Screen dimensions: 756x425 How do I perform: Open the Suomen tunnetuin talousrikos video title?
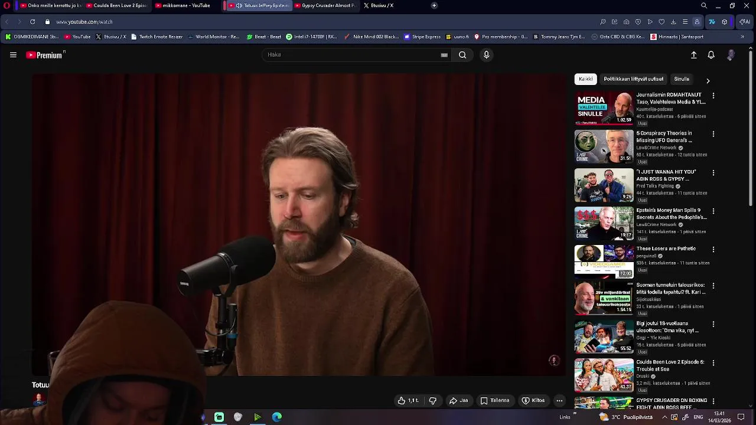point(671,289)
